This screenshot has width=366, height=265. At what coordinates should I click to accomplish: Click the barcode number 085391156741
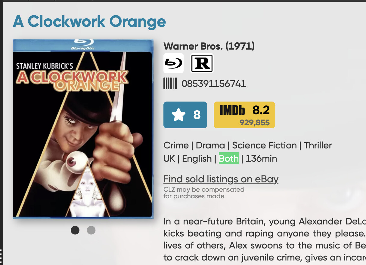point(214,84)
